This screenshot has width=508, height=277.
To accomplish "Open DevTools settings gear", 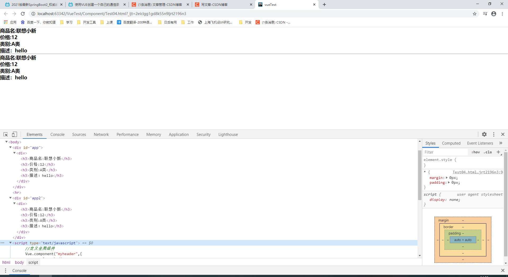I will point(484,134).
